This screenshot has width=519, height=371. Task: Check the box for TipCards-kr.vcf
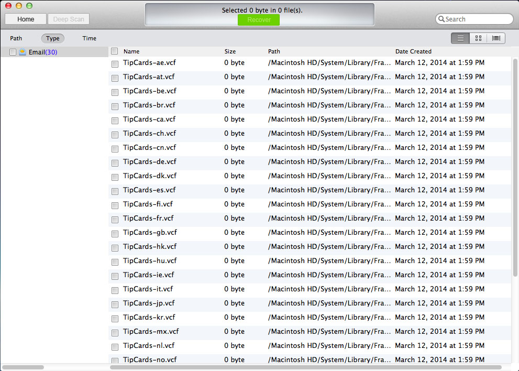tap(115, 319)
